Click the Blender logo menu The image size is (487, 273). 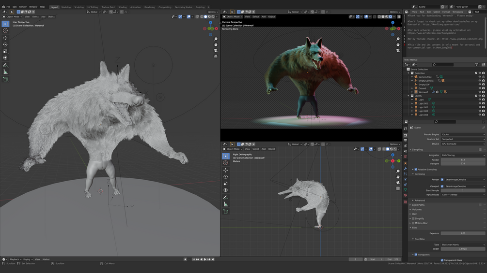point(3,7)
